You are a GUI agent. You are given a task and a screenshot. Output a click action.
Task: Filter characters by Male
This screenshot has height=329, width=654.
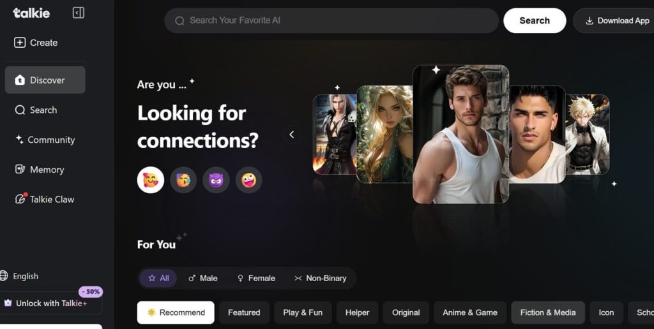click(x=202, y=278)
